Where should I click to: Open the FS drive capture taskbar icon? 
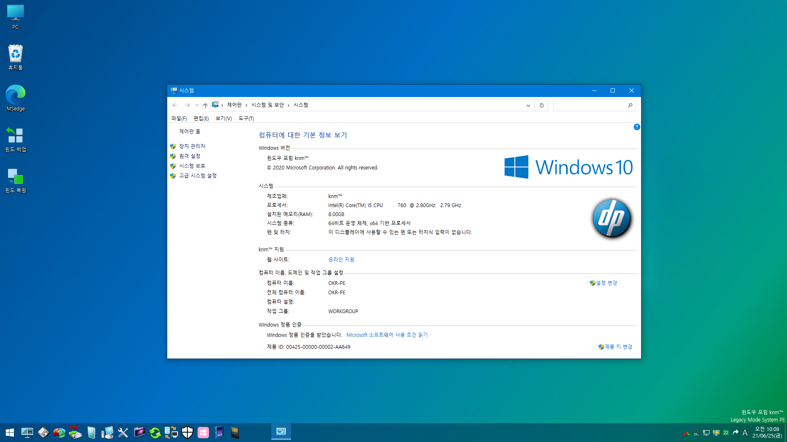[75, 433]
